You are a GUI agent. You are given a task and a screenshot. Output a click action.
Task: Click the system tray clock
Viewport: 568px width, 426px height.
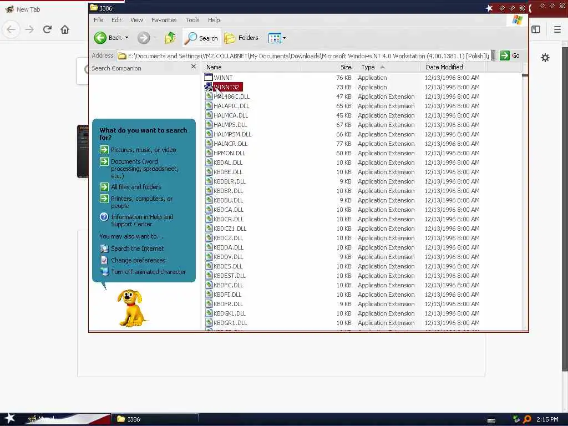click(x=547, y=419)
